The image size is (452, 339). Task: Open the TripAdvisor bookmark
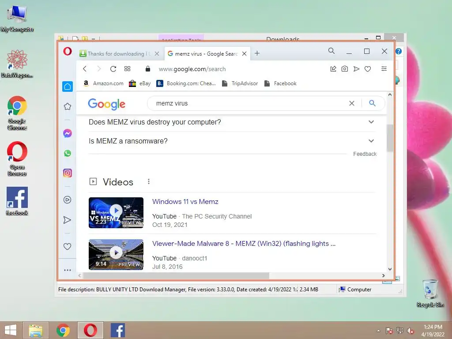pyautogui.click(x=240, y=83)
